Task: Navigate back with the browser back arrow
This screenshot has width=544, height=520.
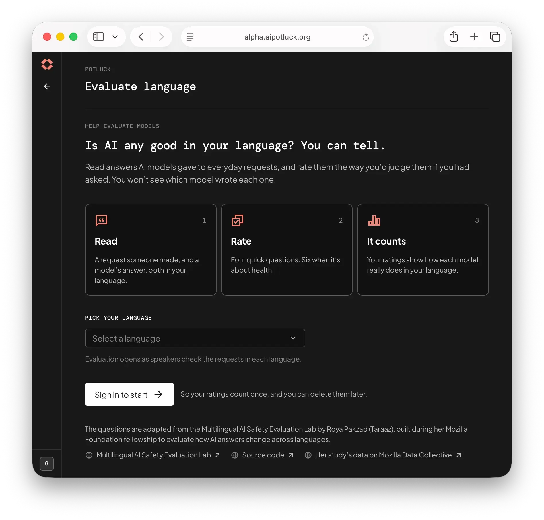Action: pyautogui.click(x=141, y=37)
